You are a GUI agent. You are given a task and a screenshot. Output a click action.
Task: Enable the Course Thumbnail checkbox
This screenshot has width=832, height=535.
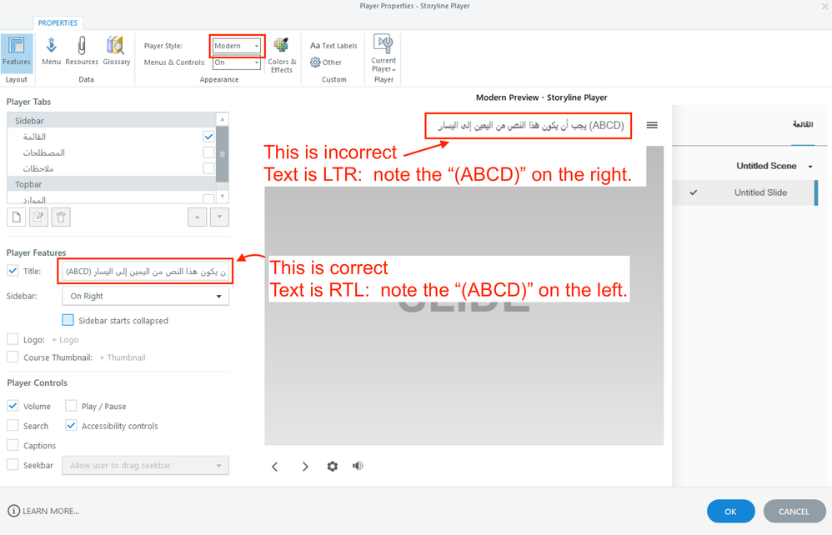[13, 357]
